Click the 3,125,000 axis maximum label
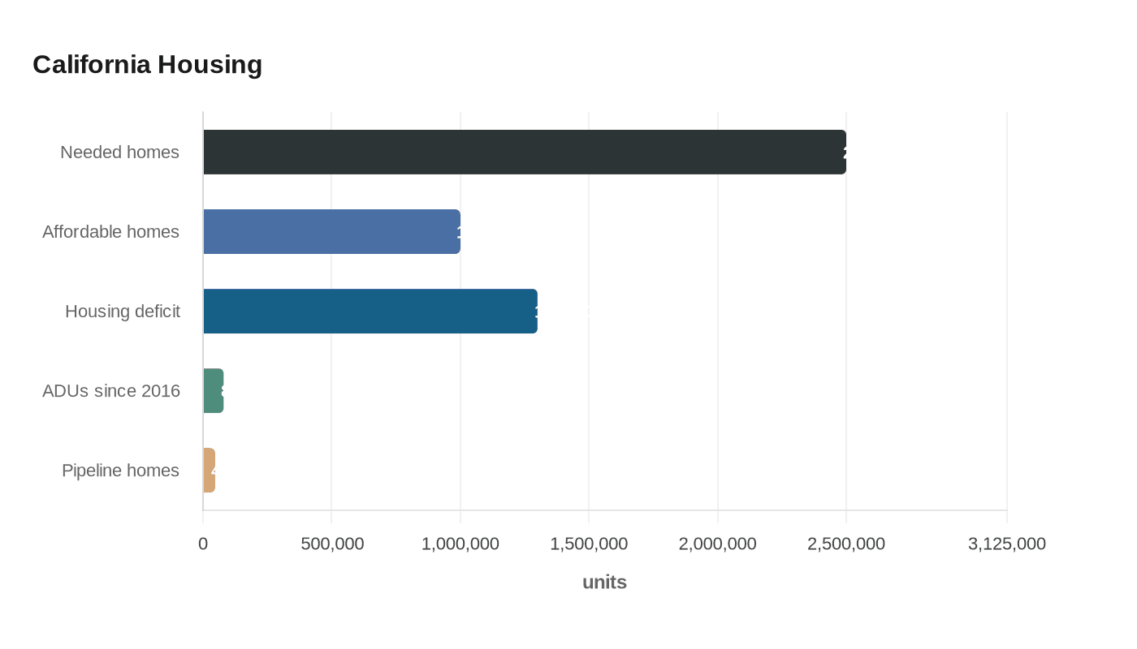 [1007, 544]
